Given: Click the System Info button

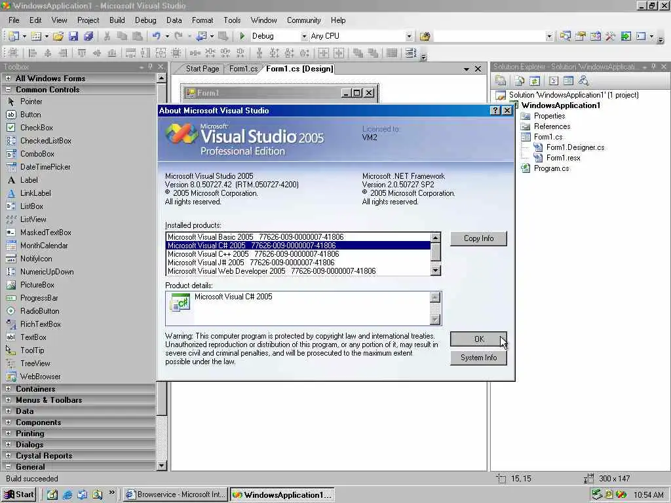Looking at the screenshot, I should pyautogui.click(x=478, y=358).
